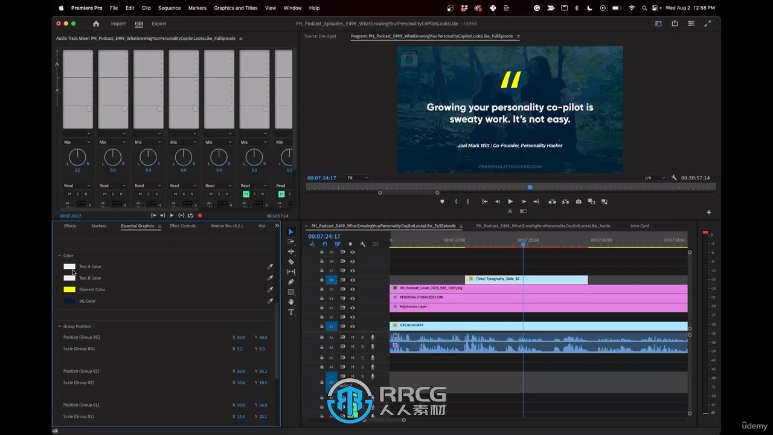The image size is (773, 435).
Task: Open Program Monitor settings wrench
Action: (673, 178)
